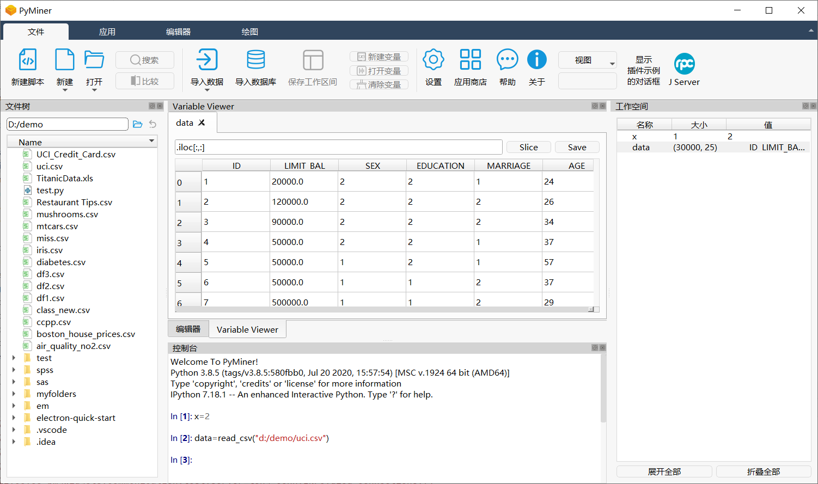Screen dimensions: 818x484
Task: Close the data tab with X icon
Action: pyautogui.click(x=202, y=122)
